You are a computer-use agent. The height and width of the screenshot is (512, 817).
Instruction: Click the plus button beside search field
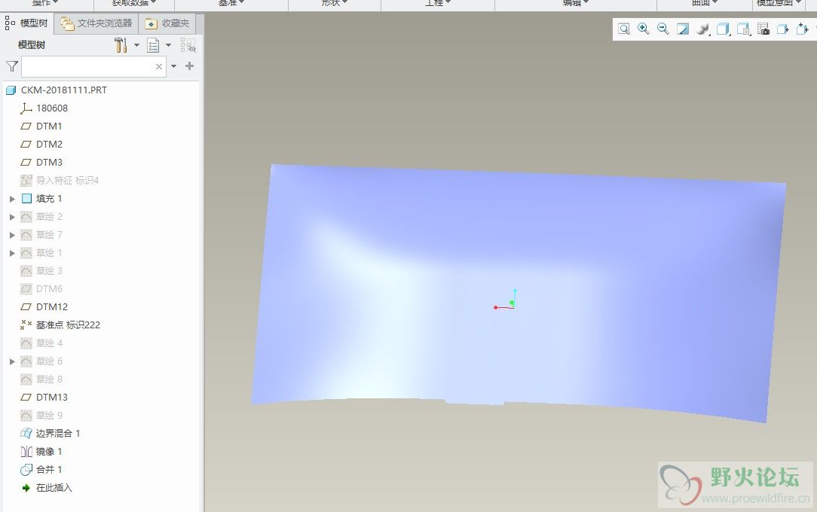pos(190,66)
